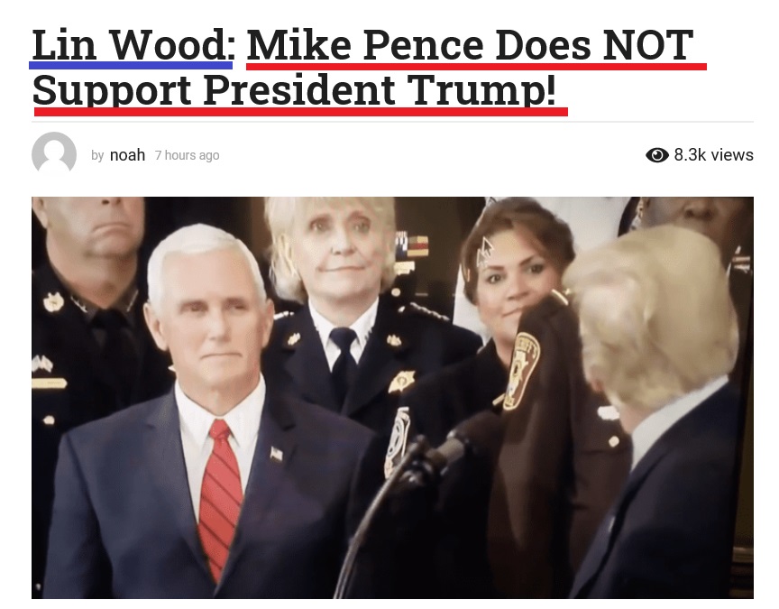The image size is (779, 609).
Task: Click the cursor arrow shown in photo
Action: [484, 253]
